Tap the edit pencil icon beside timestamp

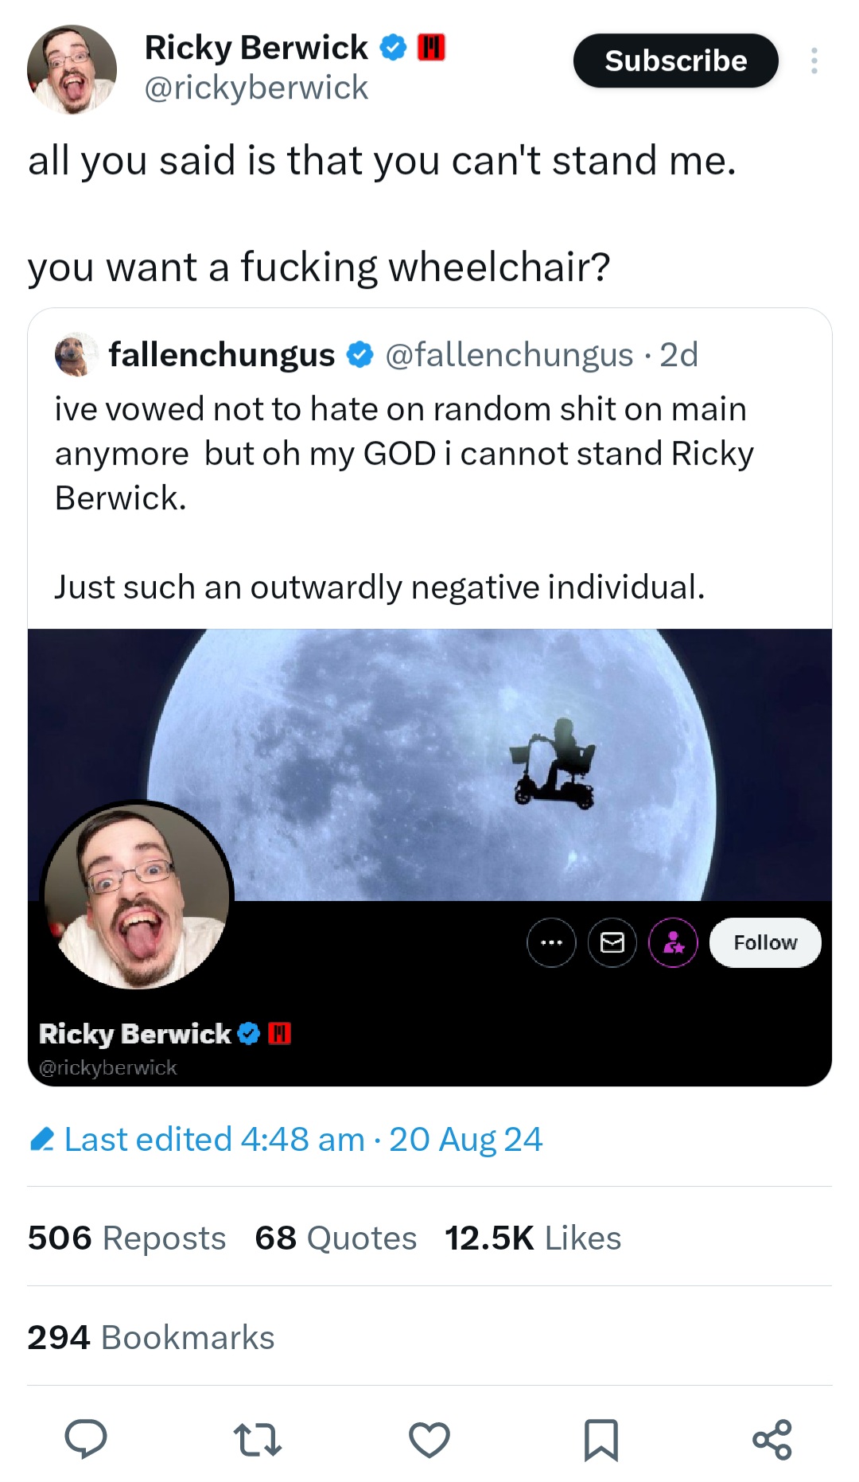pyautogui.click(x=41, y=1140)
